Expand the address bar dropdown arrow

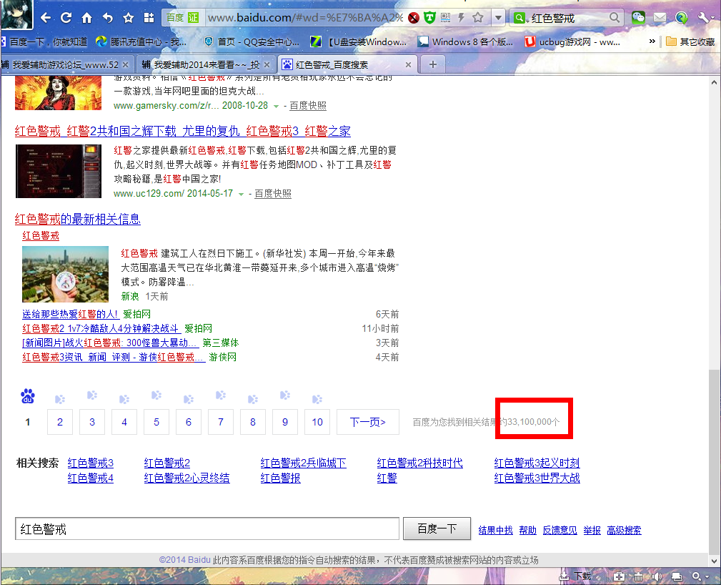[497, 18]
